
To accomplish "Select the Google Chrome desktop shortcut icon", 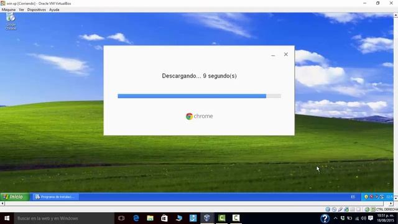I will pos(11,22).
